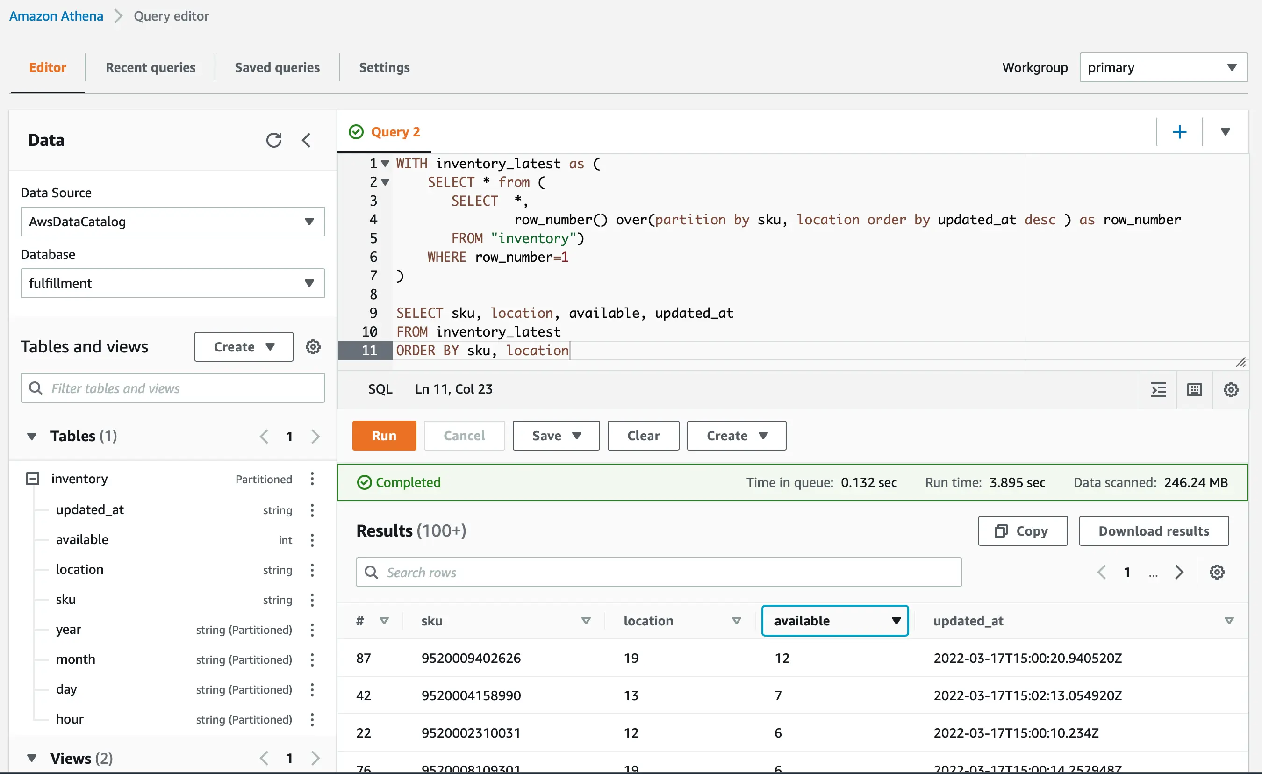Open editor preferences gear icon
Screen dimensions: 1262x774
(1231, 390)
